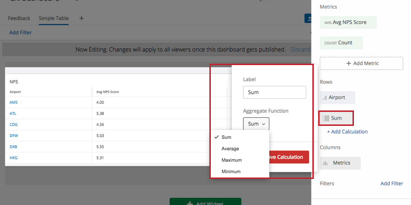Choose Maximum from the function list
Viewport: 411px width, 205px height.
click(x=232, y=160)
